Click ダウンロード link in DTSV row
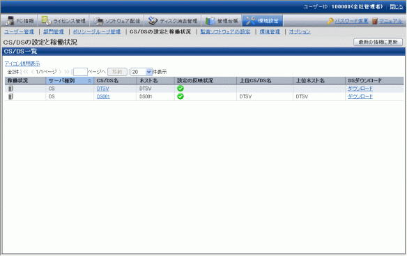The image size is (407, 256). (360, 89)
